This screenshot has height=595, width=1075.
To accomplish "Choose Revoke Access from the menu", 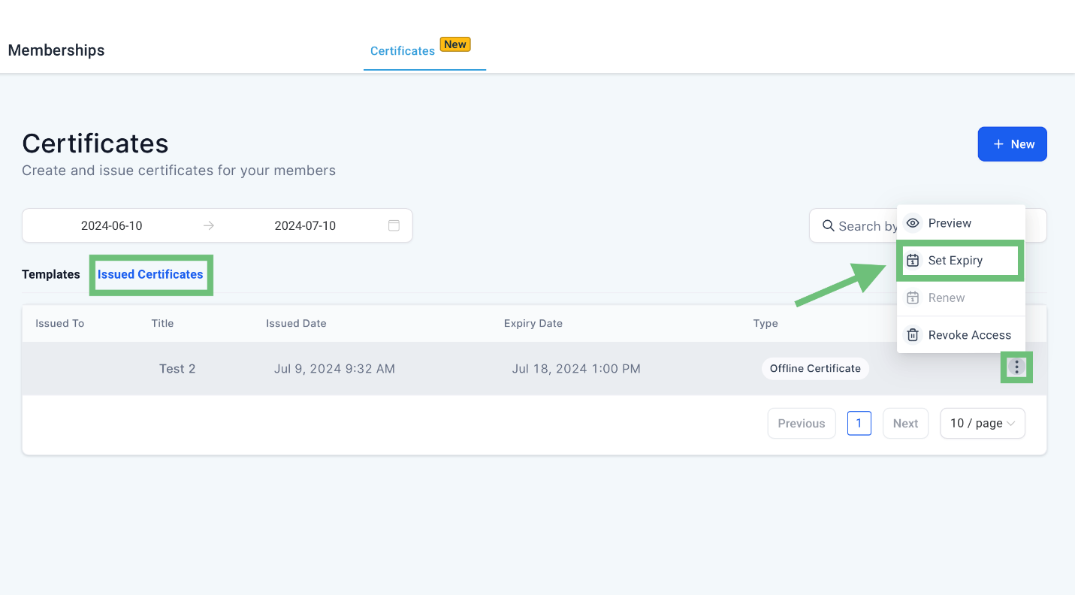I will pos(961,335).
